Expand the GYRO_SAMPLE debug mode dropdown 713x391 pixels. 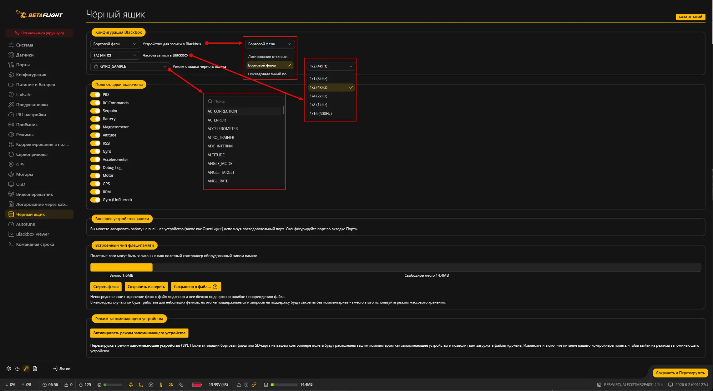[x=130, y=67]
